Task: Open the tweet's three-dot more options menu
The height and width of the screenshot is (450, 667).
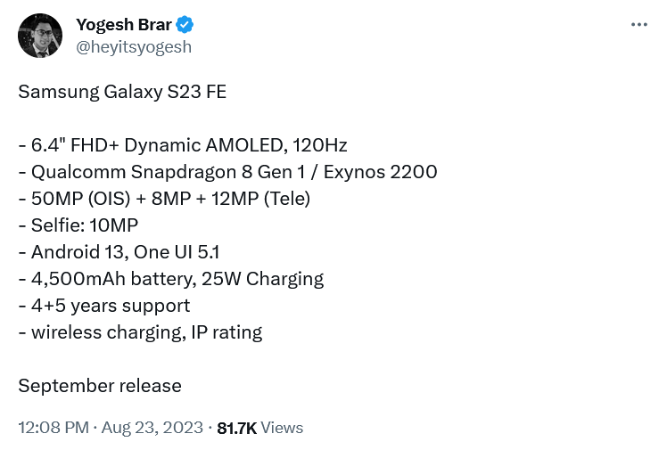Action: tap(638, 25)
